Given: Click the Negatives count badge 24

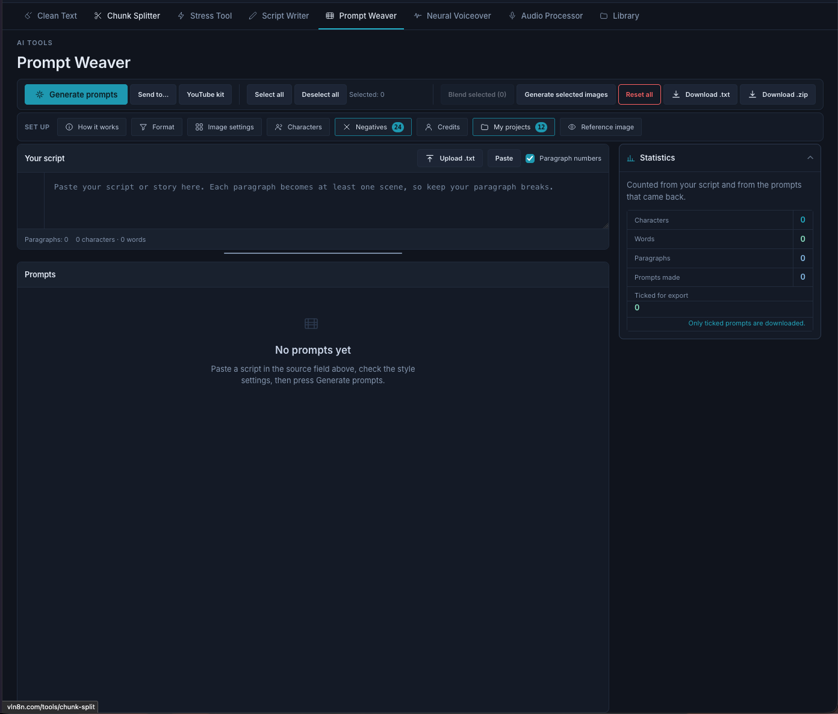Looking at the screenshot, I should (x=398, y=127).
